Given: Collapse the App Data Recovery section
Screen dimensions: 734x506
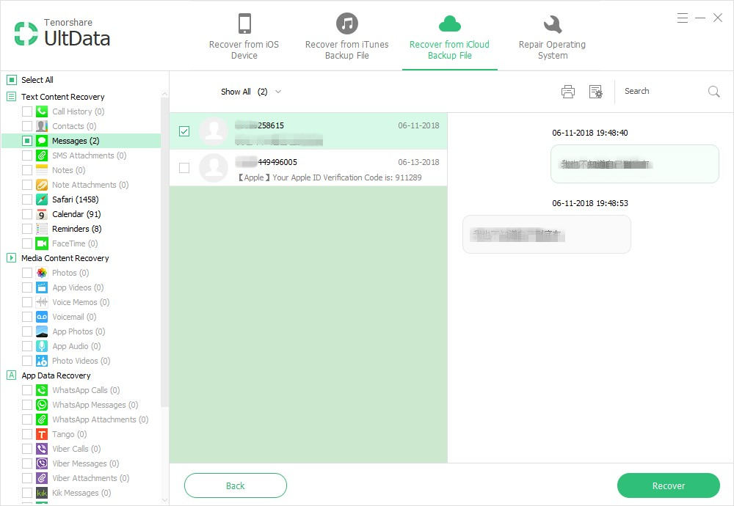Looking at the screenshot, I should coord(11,375).
